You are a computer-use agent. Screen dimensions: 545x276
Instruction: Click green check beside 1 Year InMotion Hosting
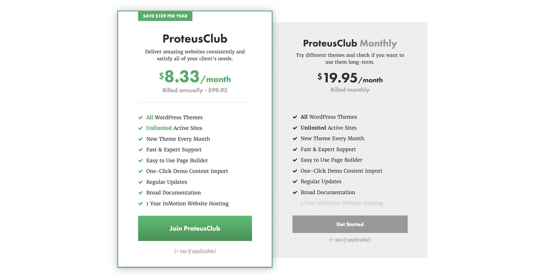click(x=140, y=204)
